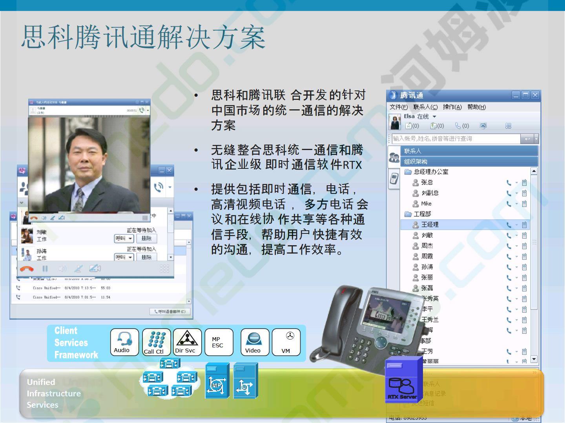Click Elsa's profile photo in 腾讯通
The width and height of the screenshot is (565, 423).
(x=395, y=121)
